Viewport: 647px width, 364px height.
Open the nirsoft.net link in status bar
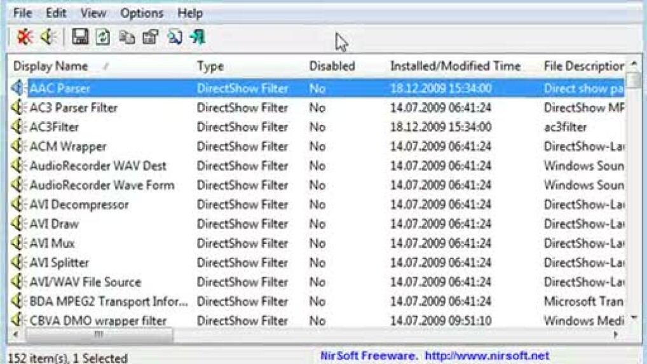pos(486,356)
